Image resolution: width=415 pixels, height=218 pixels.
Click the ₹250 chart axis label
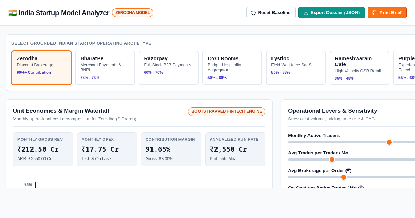tap(28, 185)
